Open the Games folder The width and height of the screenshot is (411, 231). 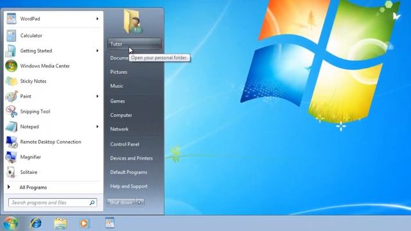(118, 101)
